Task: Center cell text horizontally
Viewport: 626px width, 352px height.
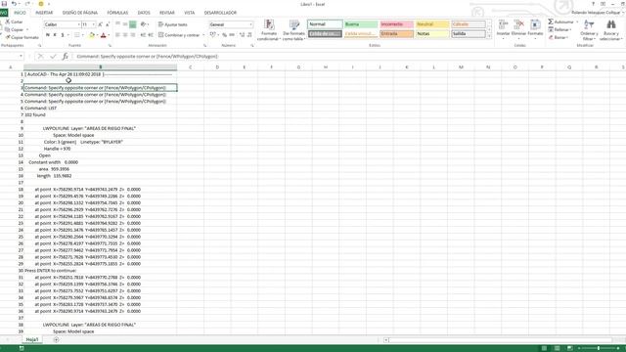Action: (x=125, y=35)
